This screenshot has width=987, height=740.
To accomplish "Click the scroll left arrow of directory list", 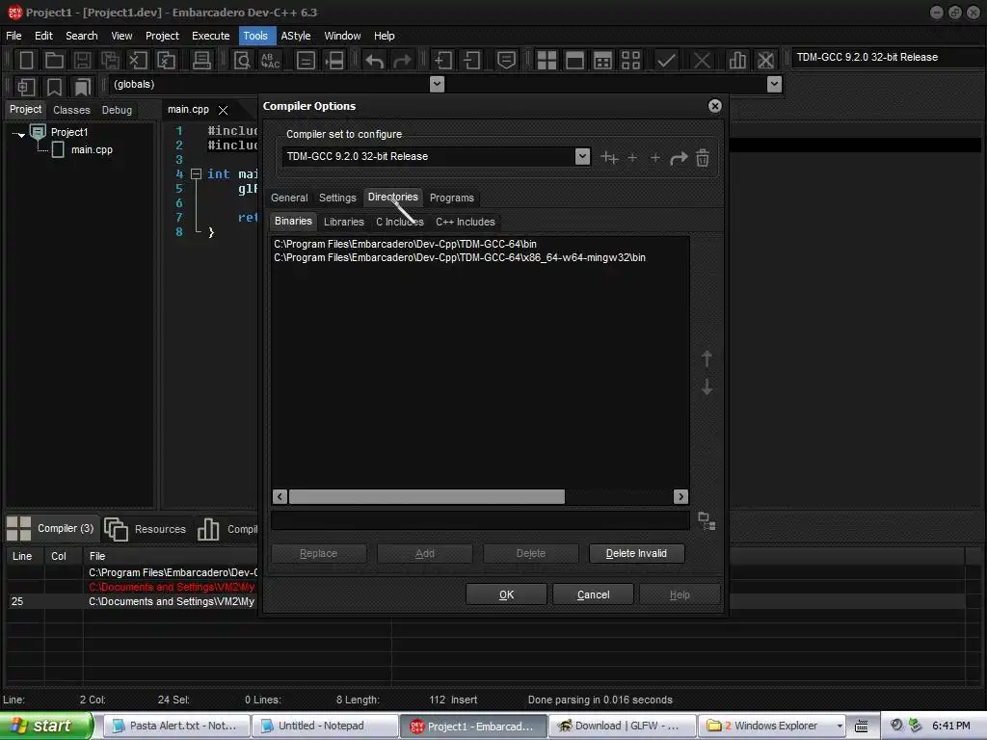I will coord(280,496).
